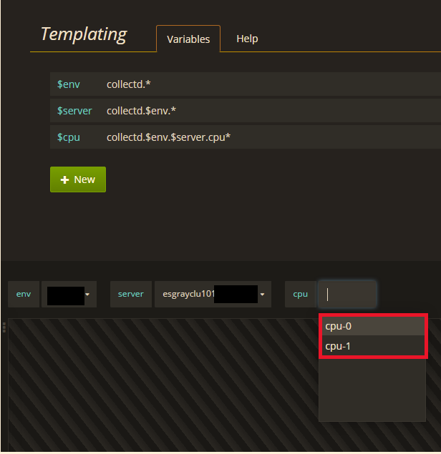441x454 pixels.
Task: Choose cpu-1 from the list
Action: click(373, 346)
